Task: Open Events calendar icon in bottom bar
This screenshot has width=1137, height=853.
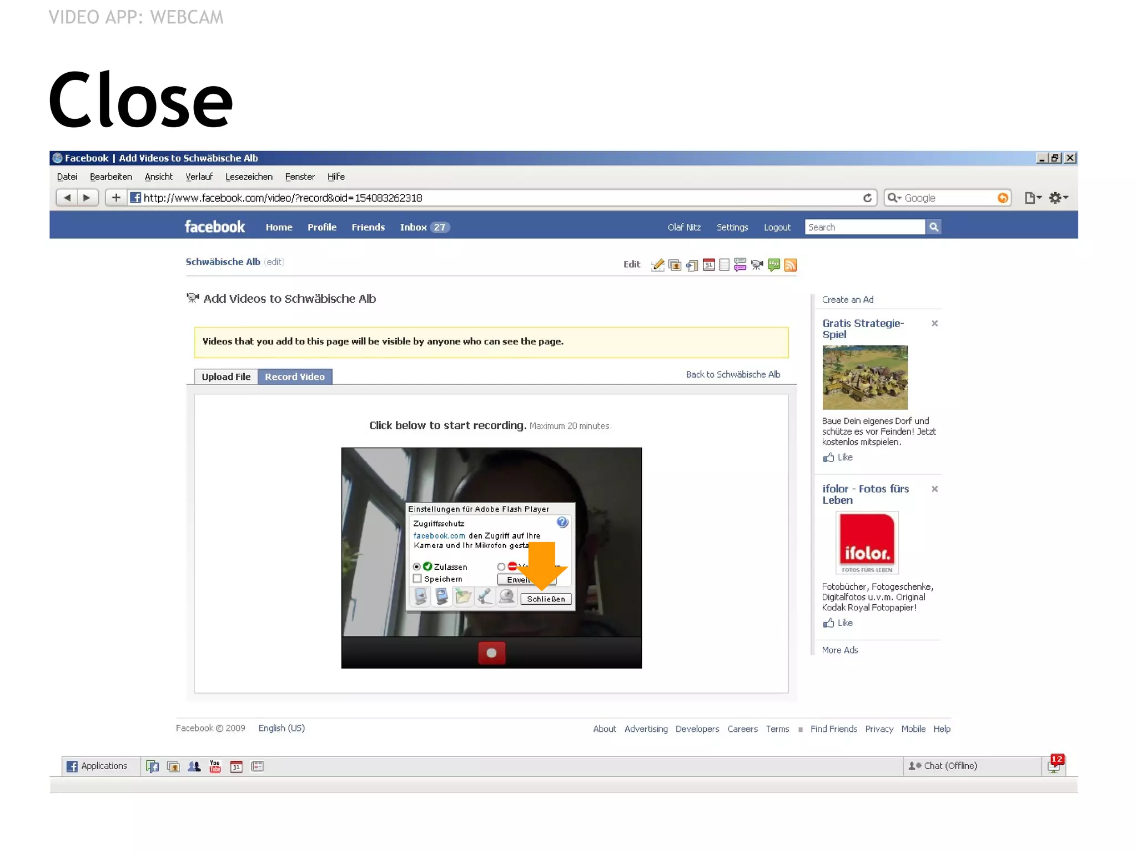Action: tap(237, 766)
